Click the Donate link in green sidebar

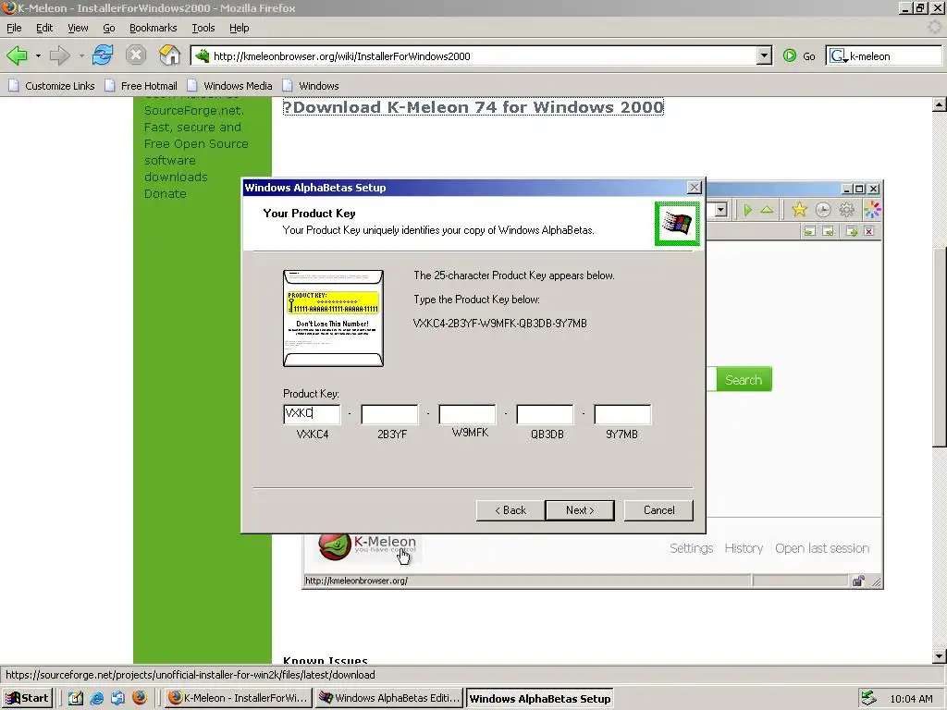165,194
